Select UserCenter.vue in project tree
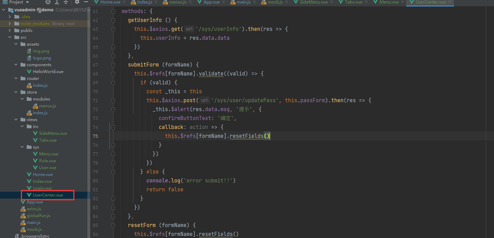The image size is (494, 238). pos(48,195)
